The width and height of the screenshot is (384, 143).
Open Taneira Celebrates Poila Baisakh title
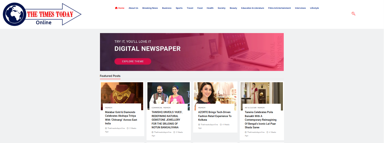tap(260, 120)
